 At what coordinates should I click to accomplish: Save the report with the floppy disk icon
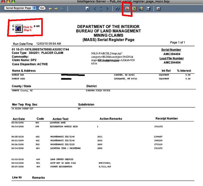[x=148, y=9]
